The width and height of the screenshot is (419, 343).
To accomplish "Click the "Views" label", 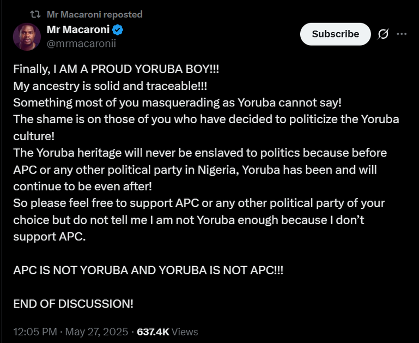I will click(x=185, y=332).
